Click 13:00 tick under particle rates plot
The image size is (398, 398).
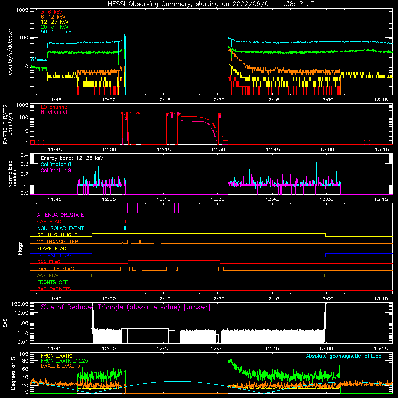tap(327, 150)
